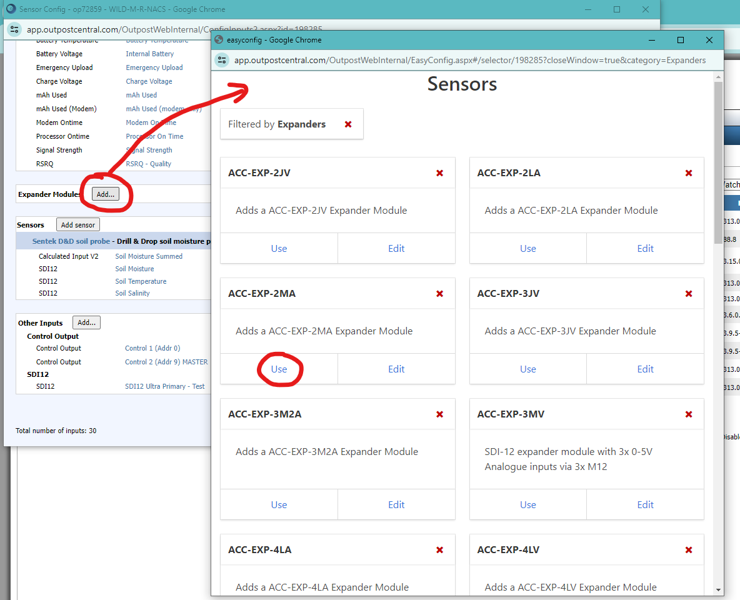This screenshot has height=600, width=740.
Task: Click red X on ACC-EXP-3MV card
Action: click(x=689, y=414)
